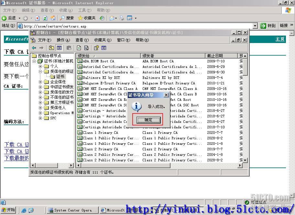Sort by 颁发给 column header
The height and width of the screenshot is (215, 295).
(x=108, y=56)
